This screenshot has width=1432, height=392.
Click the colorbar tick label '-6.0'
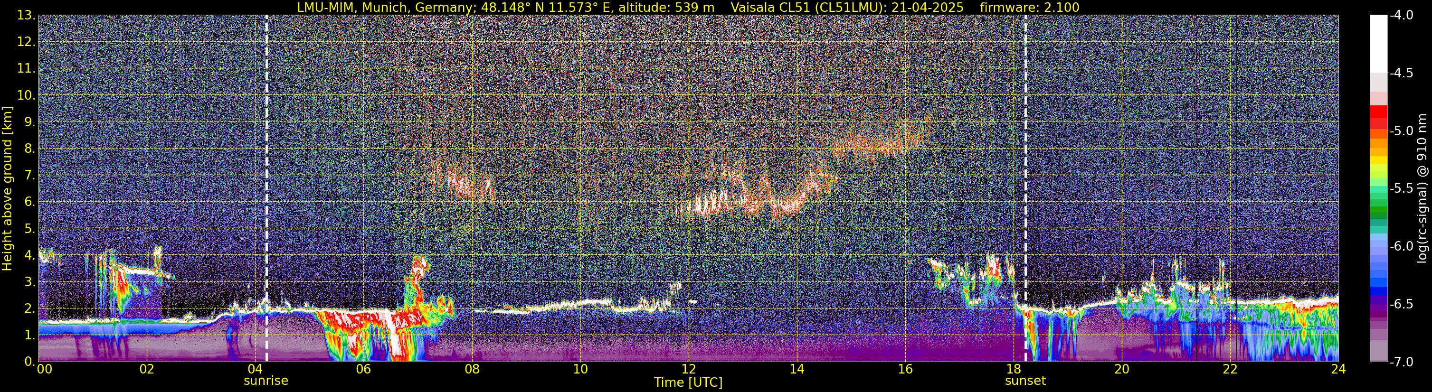click(1401, 246)
